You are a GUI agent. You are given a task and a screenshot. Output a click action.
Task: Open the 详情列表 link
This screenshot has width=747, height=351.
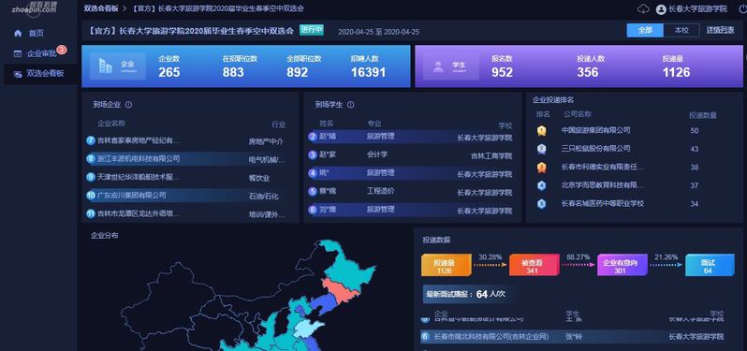click(x=720, y=30)
